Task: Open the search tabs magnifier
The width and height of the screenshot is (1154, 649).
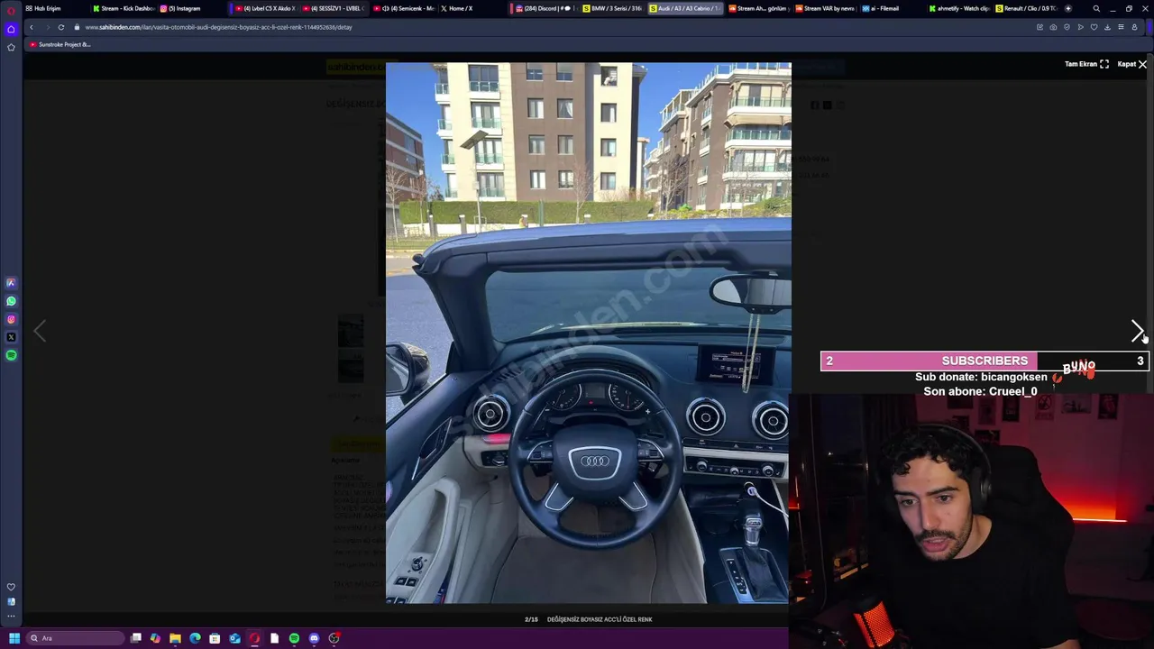Action: click(x=1096, y=8)
